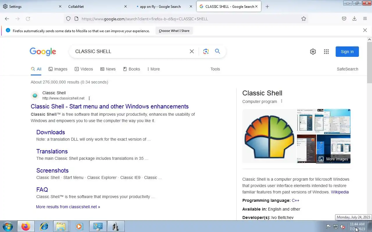Go back with the browser back arrow

[7, 19]
